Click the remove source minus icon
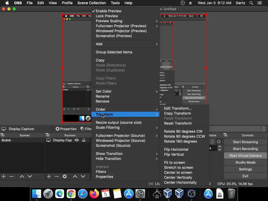268x201 pixels. [x=57, y=176]
